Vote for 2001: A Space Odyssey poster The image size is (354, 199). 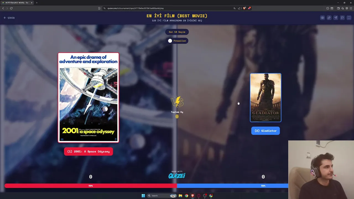(x=88, y=98)
